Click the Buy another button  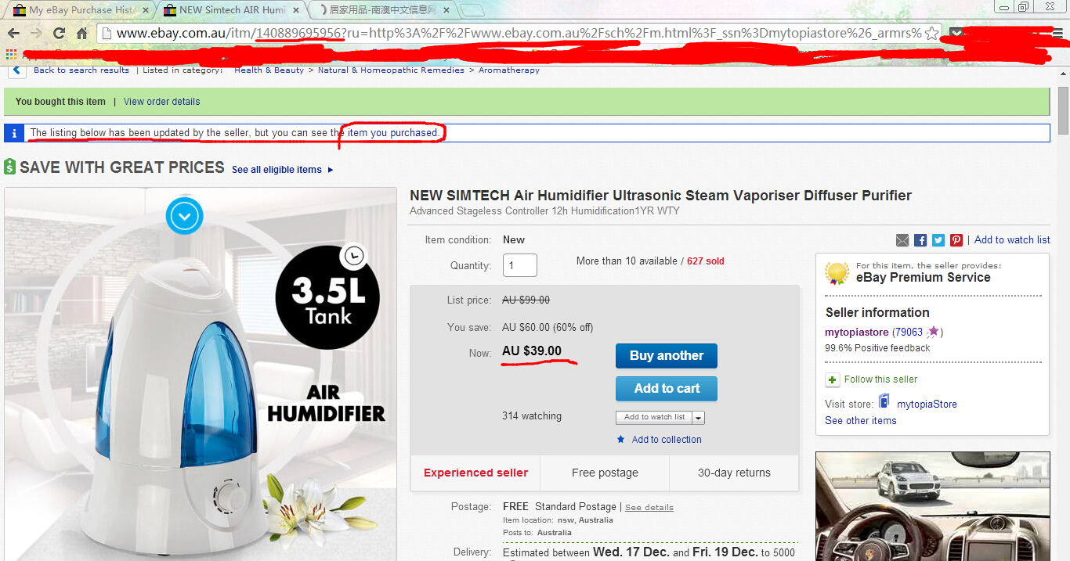[667, 355]
